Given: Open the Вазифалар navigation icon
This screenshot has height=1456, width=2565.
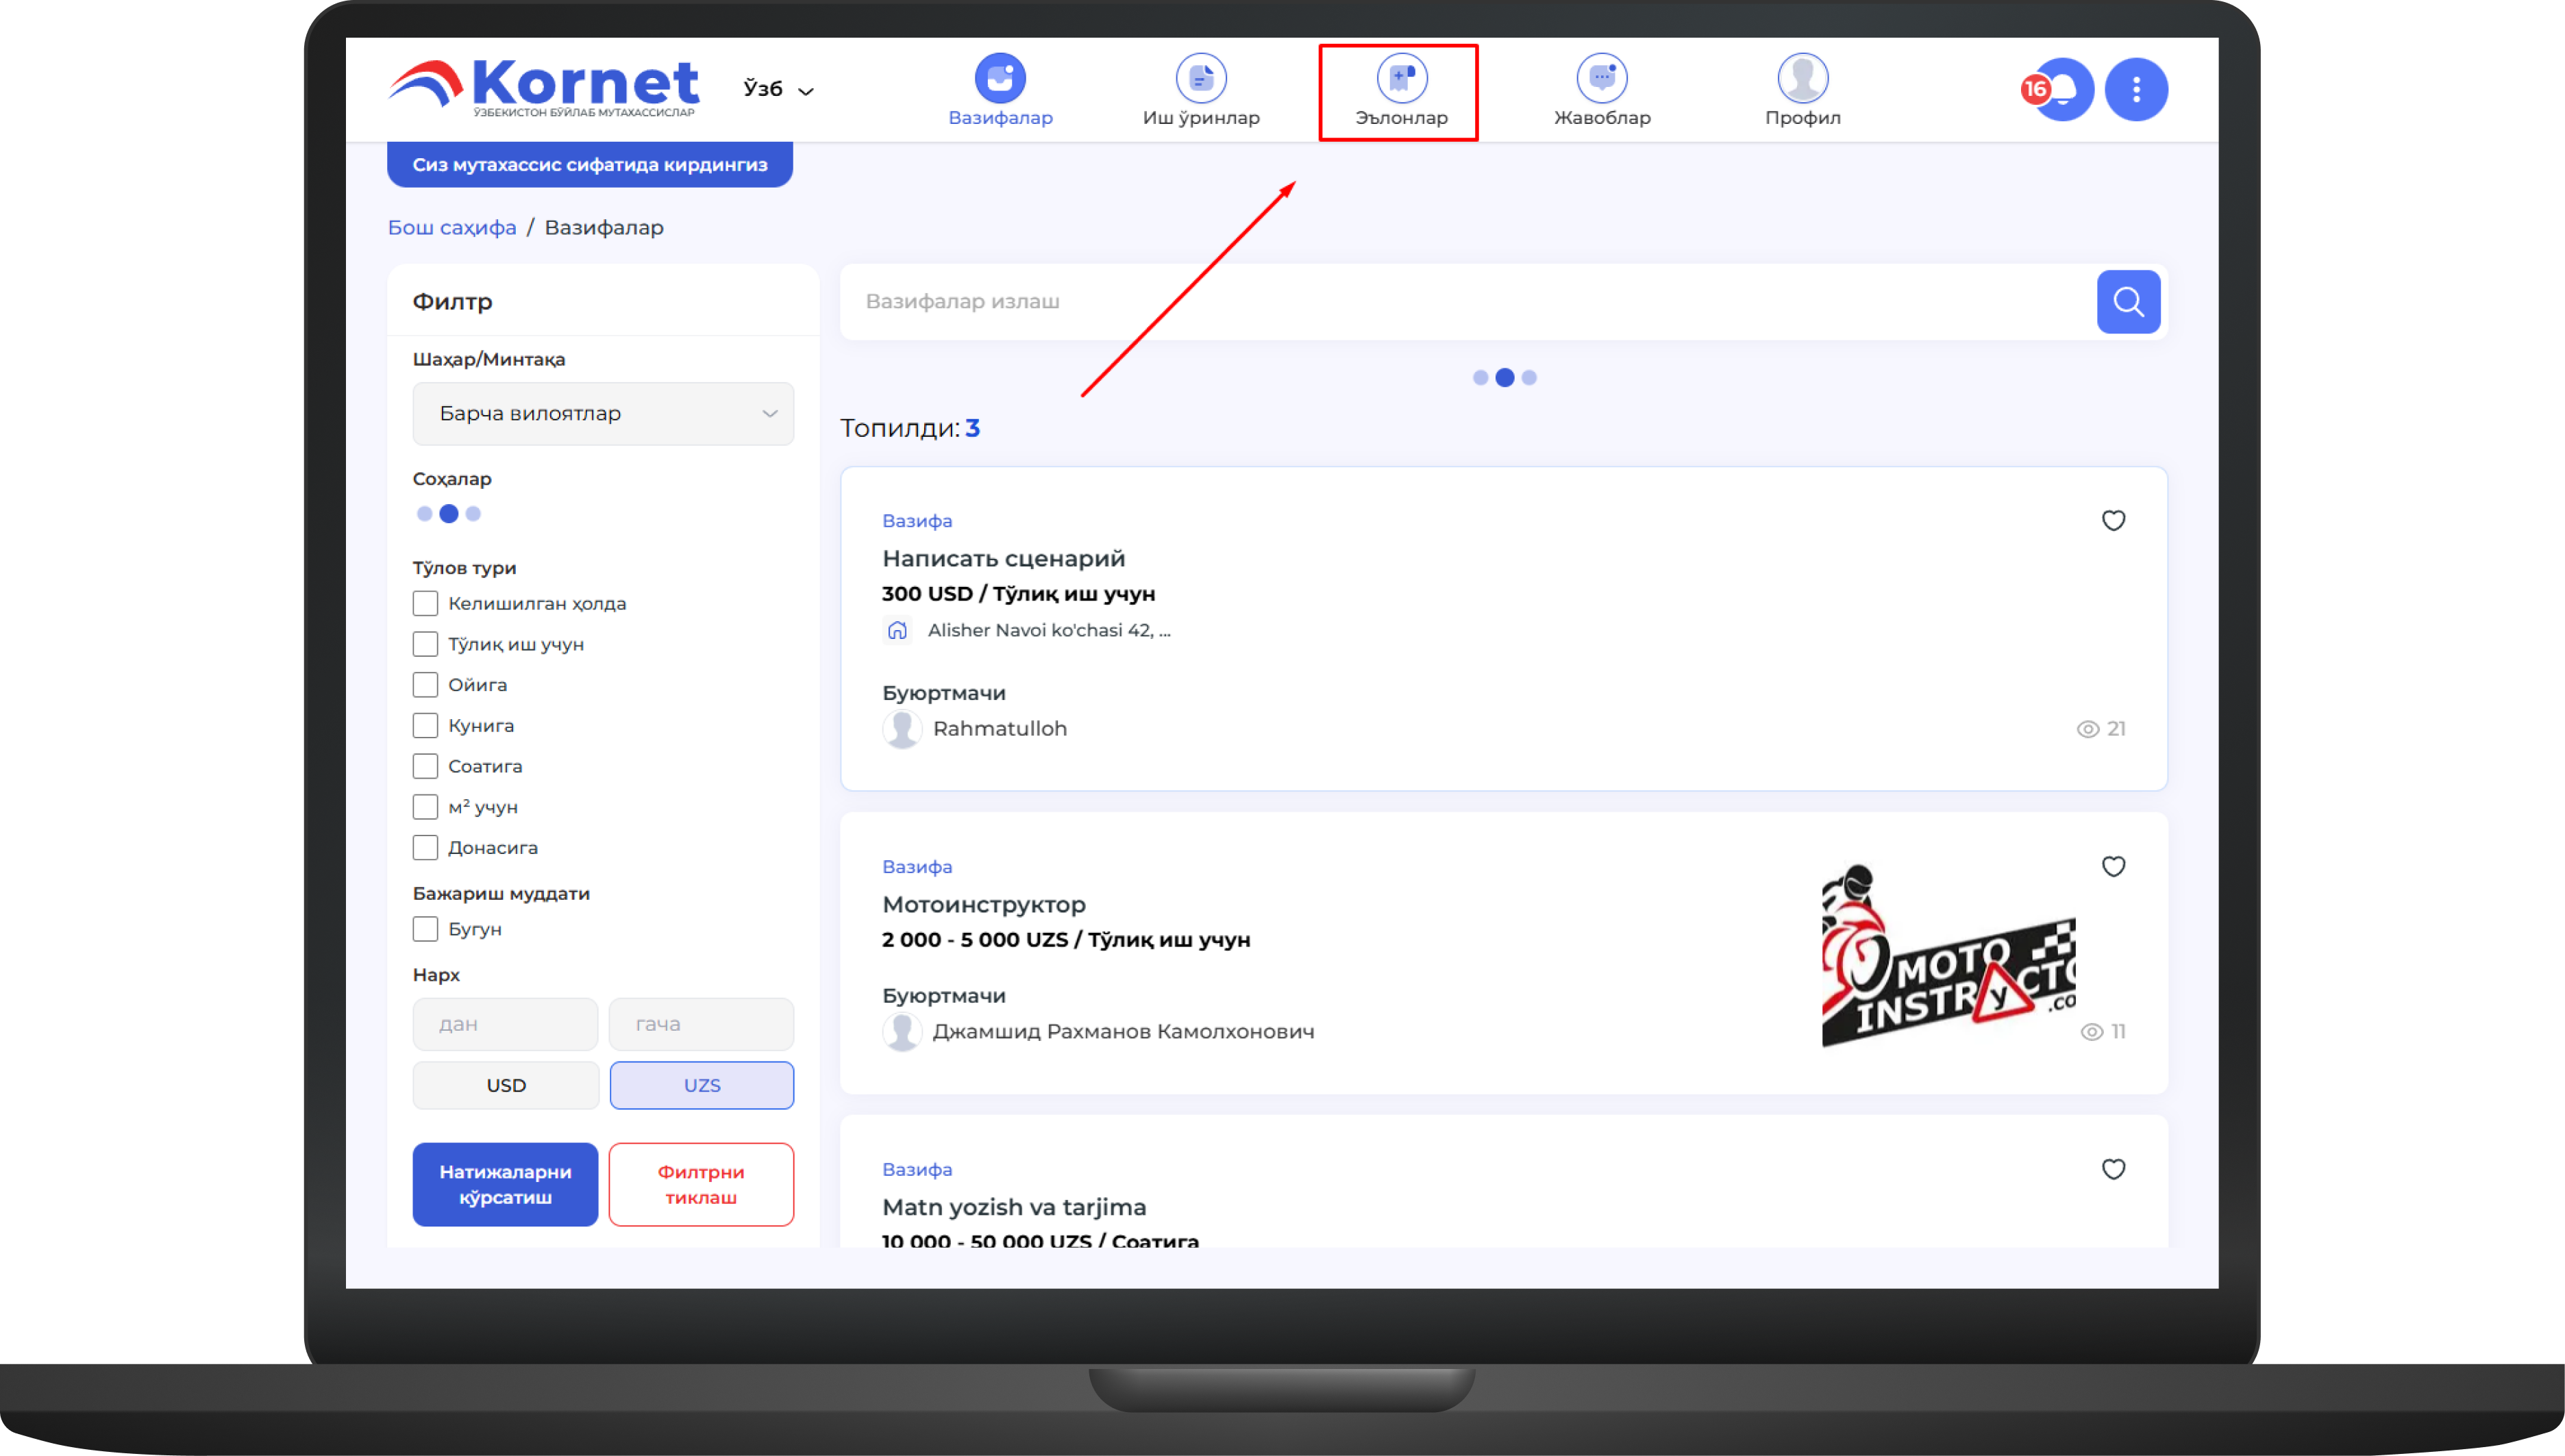Looking at the screenshot, I should pyautogui.click(x=1000, y=78).
